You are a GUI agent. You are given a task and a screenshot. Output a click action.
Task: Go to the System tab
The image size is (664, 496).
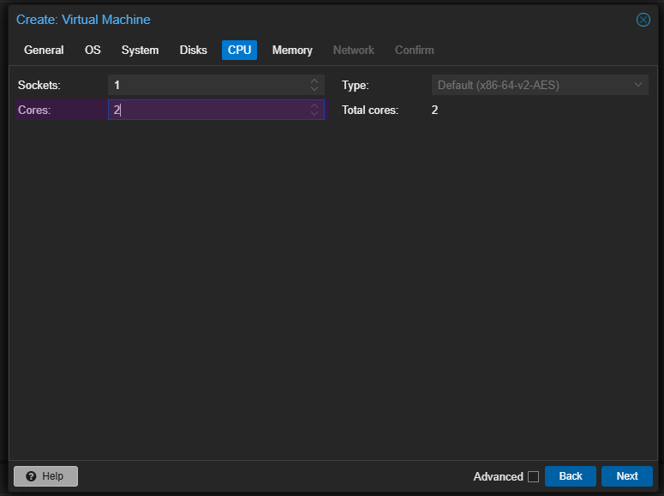tap(141, 50)
